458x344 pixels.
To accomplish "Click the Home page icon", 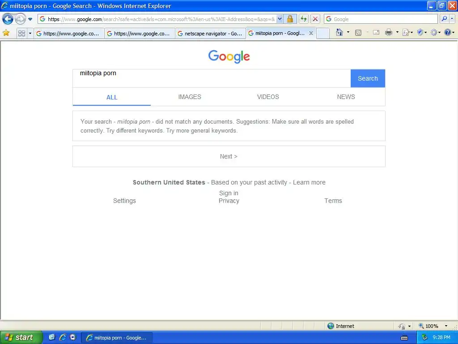I will (339, 32).
